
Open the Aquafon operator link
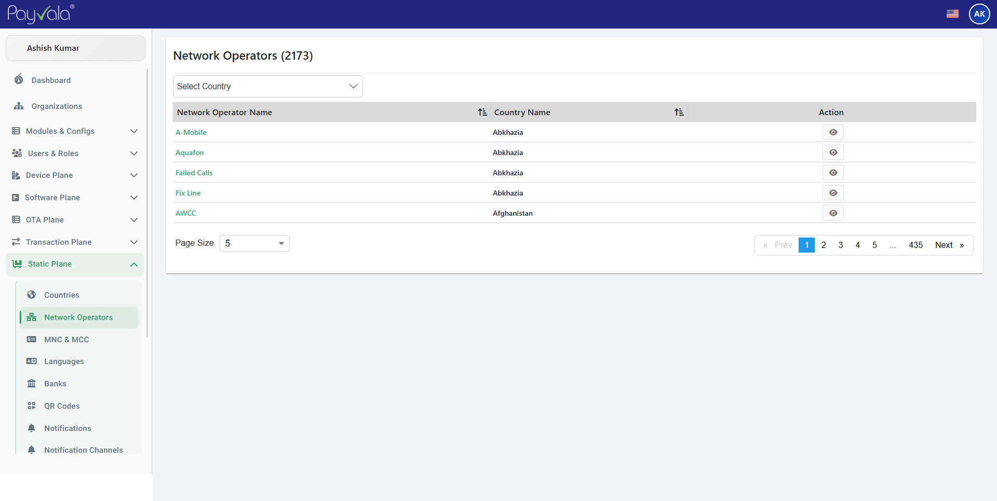pos(190,152)
